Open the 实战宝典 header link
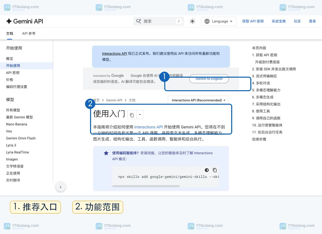This screenshot has width=322, height=234. [279, 21]
